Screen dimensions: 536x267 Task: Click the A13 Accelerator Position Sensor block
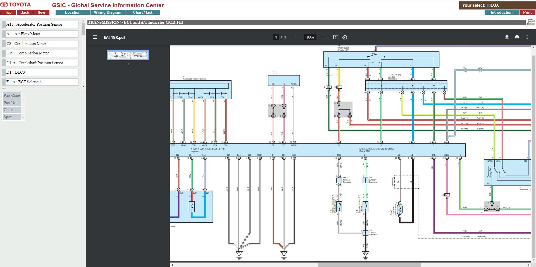click(x=200, y=90)
